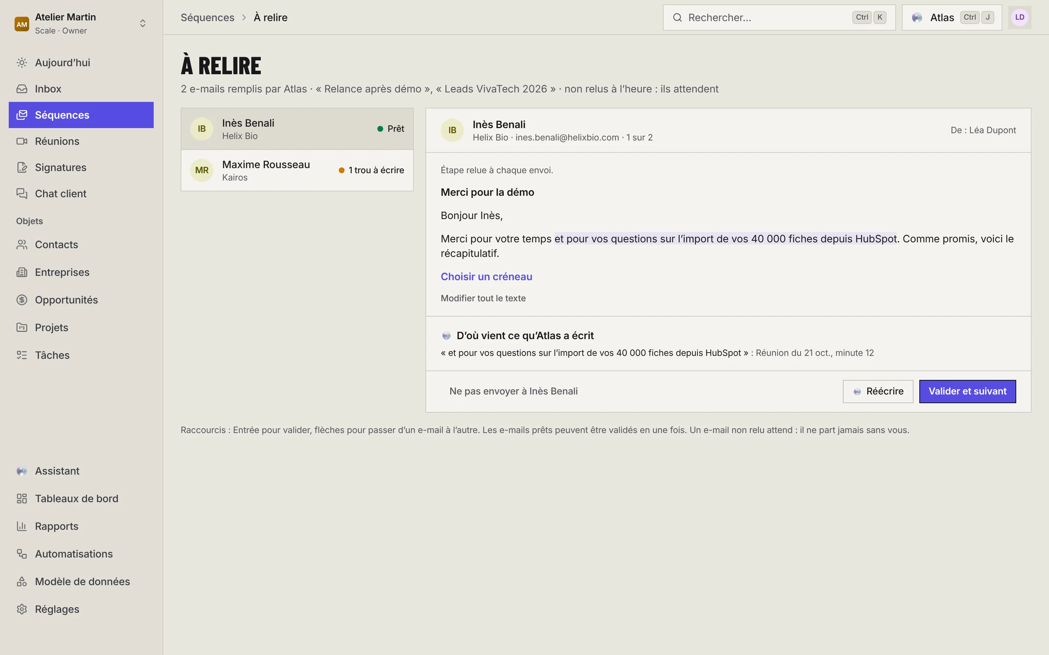Open the LD user avatar menu
This screenshot has width=1049, height=655.
(x=1019, y=17)
